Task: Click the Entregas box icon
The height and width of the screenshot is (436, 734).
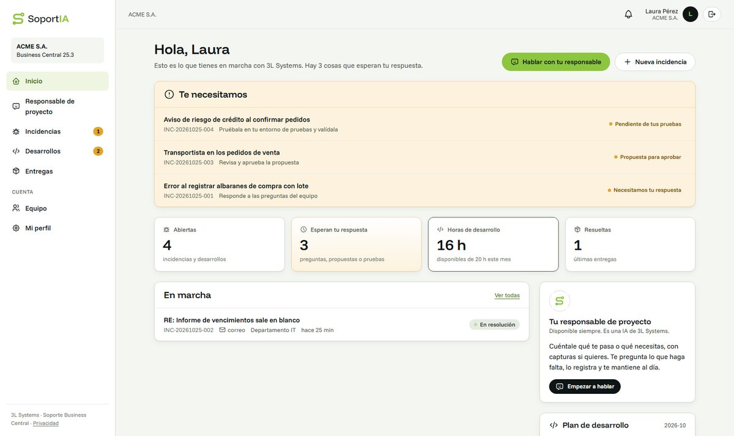Action: (16, 171)
